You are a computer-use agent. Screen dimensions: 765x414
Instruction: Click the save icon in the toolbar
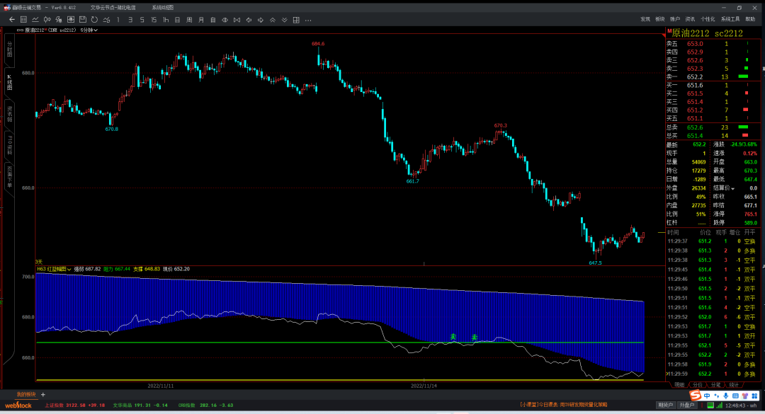(x=82, y=20)
